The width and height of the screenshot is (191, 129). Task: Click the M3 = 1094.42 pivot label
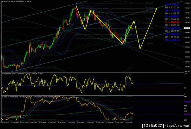point(172,19)
